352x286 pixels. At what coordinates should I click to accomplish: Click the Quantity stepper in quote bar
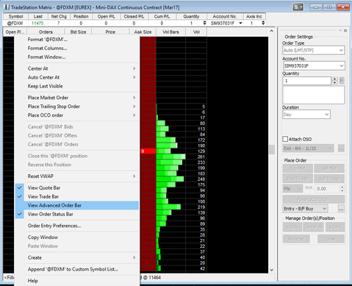[204, 23]
